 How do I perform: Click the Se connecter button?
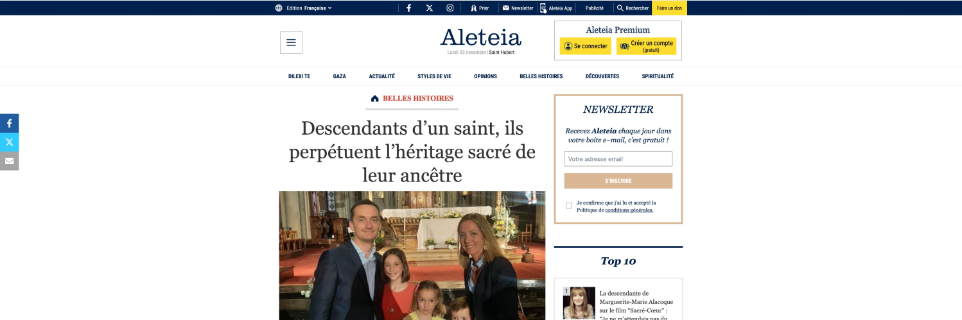tap(586, 46)
